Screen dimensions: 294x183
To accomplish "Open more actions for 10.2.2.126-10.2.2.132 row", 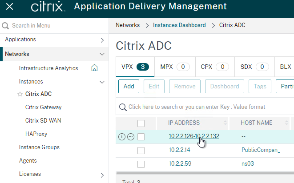I will coord(131,137).
